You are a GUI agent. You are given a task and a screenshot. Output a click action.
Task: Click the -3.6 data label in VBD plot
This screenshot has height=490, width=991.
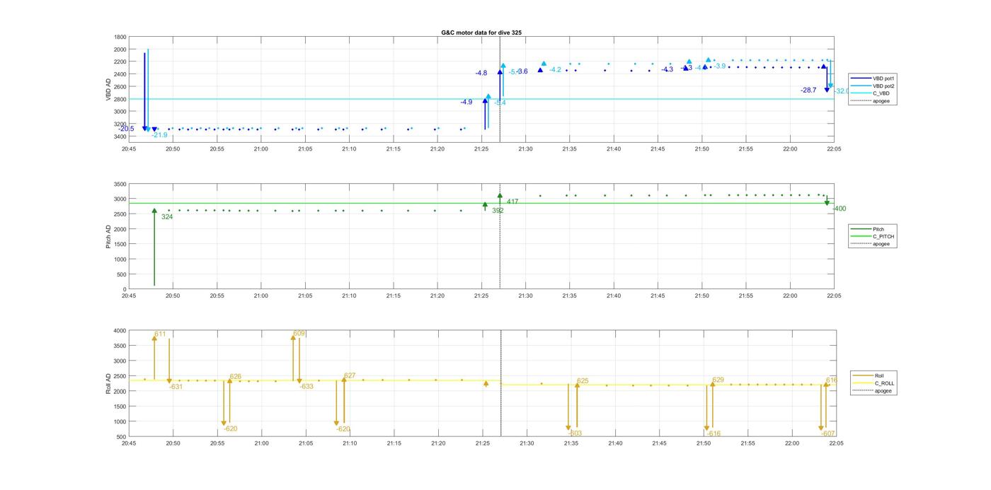click(x=522, y=71)
